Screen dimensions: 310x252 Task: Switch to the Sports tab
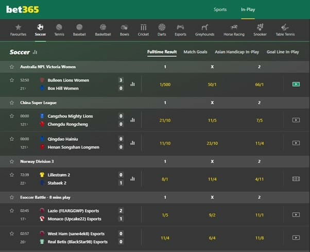[220, 9]
